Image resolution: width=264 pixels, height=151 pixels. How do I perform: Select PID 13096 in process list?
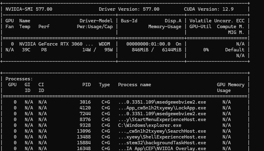84,131
